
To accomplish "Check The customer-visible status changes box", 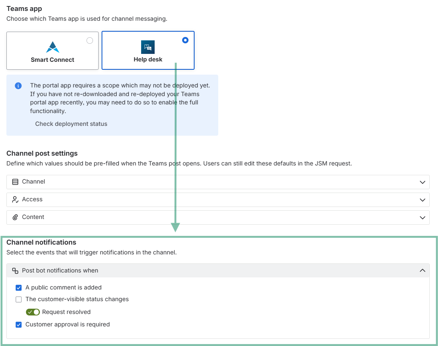I will point(19,299).
